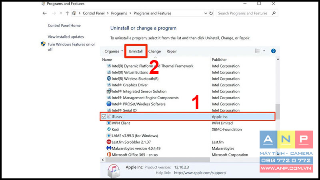Screen dimensions: 320x180
Task: Click the IVPN Client icon
Action: pyautogui.click(x=109, y=123)
